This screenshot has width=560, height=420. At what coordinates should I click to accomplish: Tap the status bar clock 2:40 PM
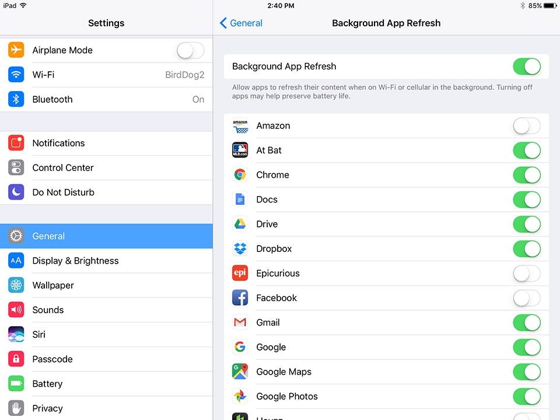pyautogui.click(x=281, y=5)
